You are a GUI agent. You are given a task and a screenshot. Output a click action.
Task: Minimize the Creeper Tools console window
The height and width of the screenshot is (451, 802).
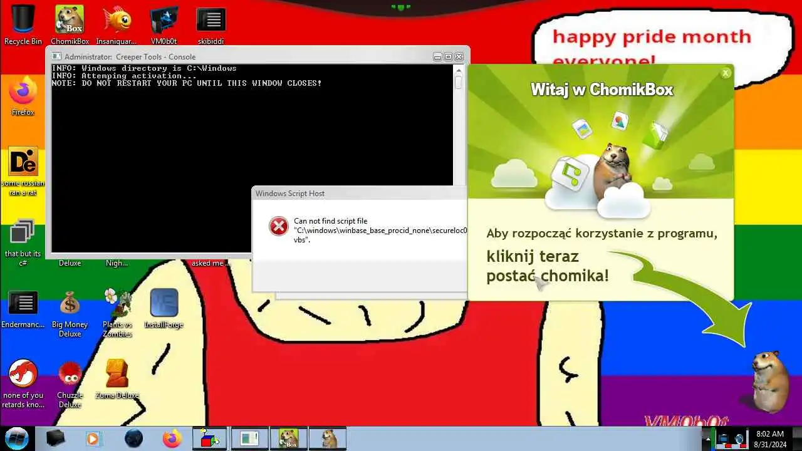[437, 56]
